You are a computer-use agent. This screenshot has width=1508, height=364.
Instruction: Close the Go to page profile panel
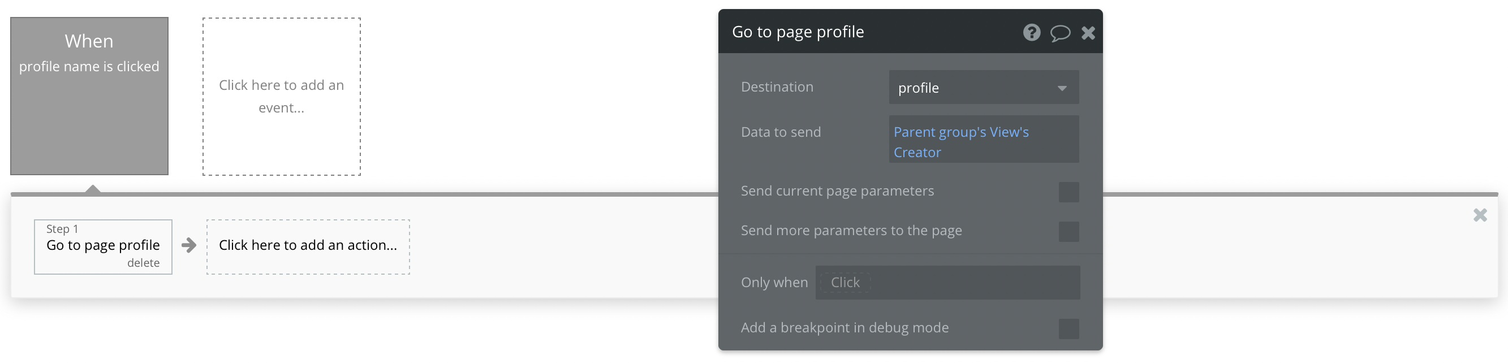(x=1088, y=33)
